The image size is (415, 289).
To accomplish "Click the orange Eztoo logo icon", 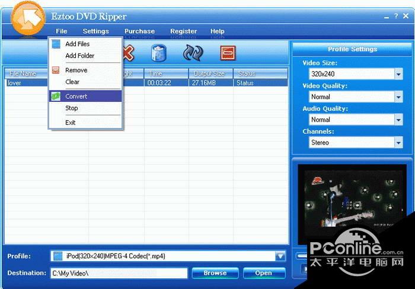I will pyautogui.click(x=28, y=18).
